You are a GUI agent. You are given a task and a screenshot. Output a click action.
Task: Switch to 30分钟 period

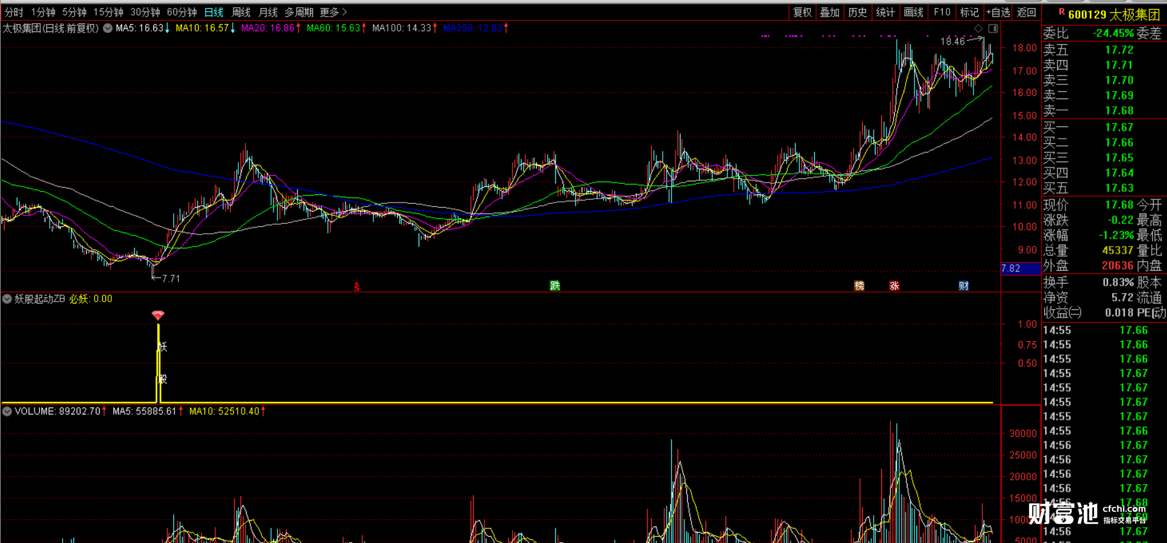point(145,12)
